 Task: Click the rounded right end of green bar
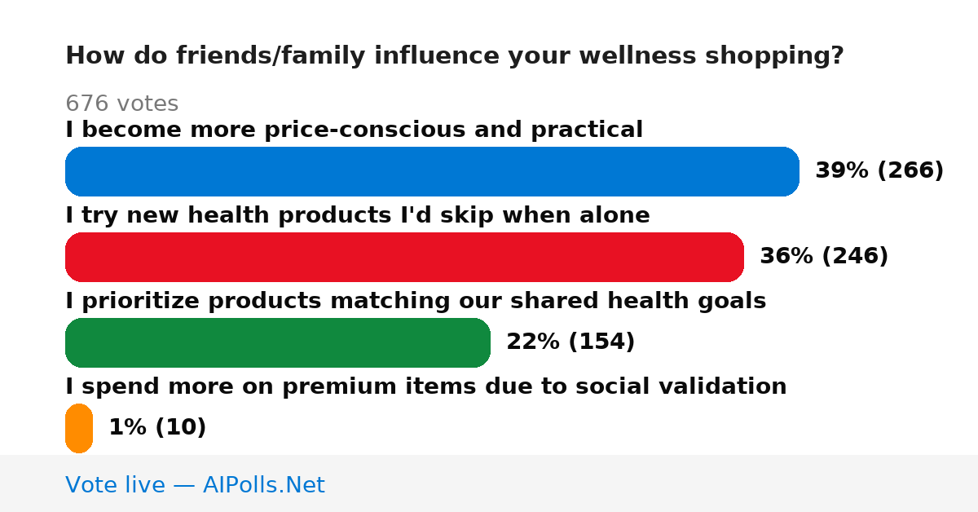478,342
